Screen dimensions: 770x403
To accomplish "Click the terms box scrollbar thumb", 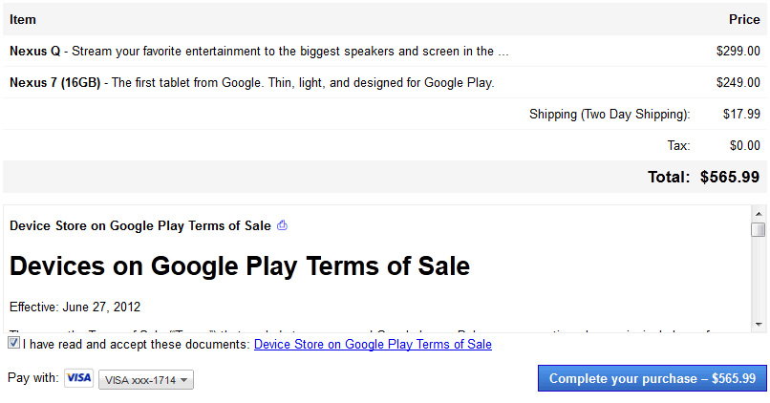I will click(758, 230).
